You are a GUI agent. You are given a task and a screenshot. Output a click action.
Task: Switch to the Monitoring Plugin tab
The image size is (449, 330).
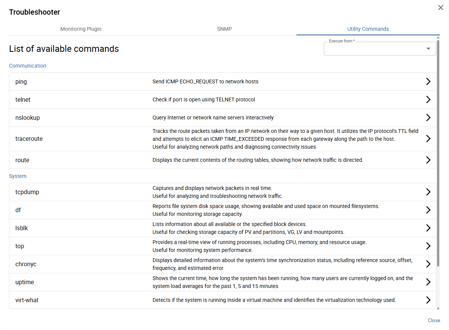point(81,29)
